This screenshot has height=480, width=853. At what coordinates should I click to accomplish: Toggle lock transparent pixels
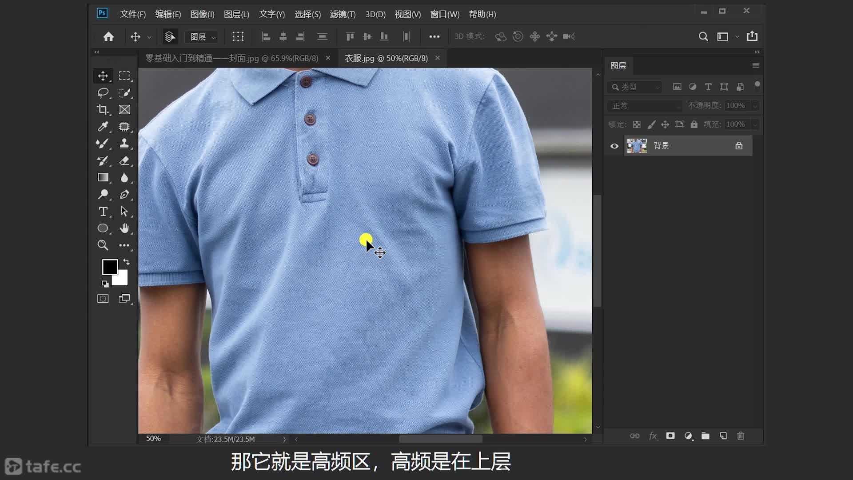[637, 124]
